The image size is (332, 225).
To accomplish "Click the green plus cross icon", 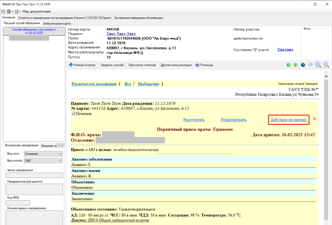I will point(295,65).
